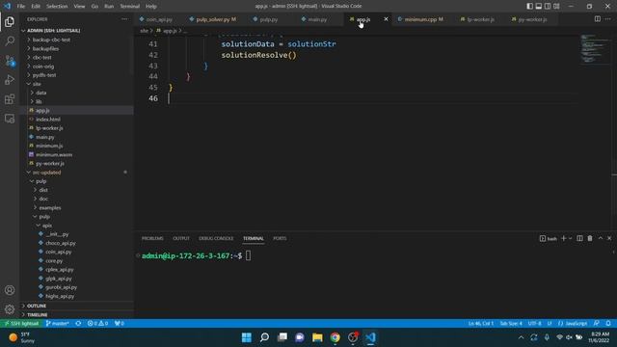Open Google Chrome from taskbar

335,337
